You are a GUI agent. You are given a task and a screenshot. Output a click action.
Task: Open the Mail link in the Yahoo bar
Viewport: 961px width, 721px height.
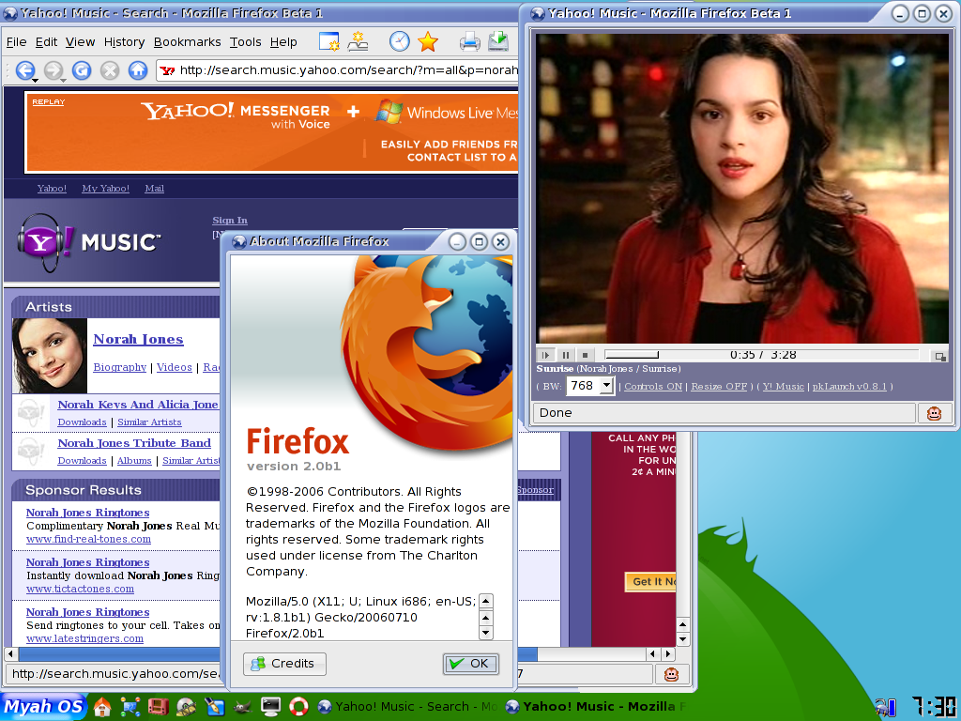tap(155, 188)
